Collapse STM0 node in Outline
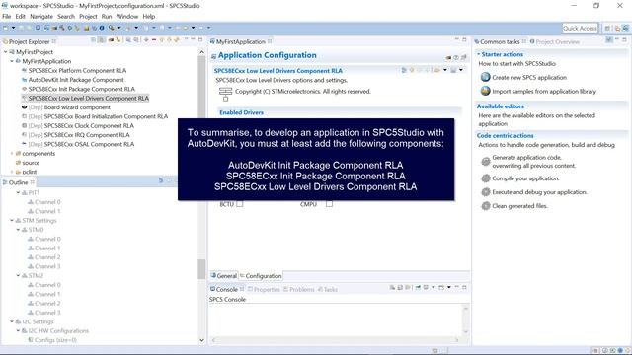Image resolution: width=632 pixels, height=355 pixels. pyautogui.click(x=18, y=230)
